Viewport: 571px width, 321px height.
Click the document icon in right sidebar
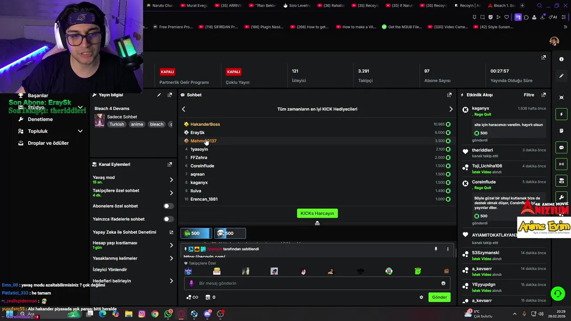pos(561,131)
